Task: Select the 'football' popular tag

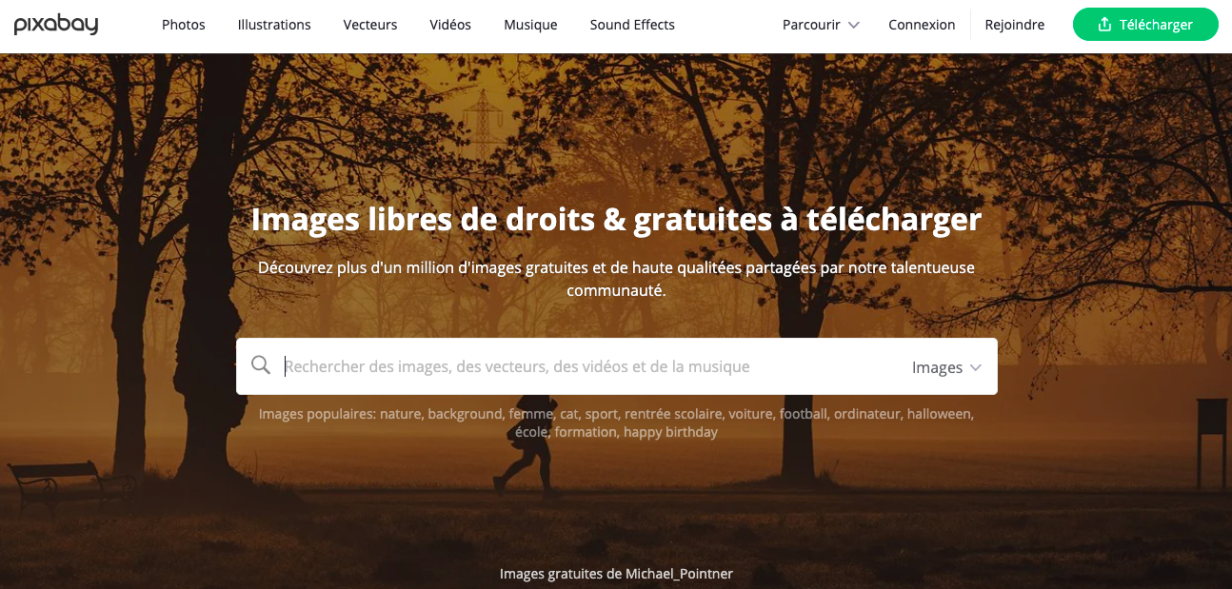Action: click(x=804, y=414)
